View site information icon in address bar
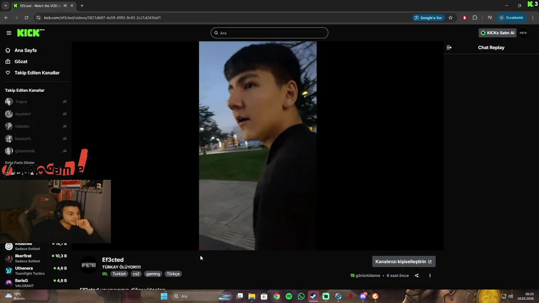The width and height of the screenshot is (539, 303). (38, 18)
